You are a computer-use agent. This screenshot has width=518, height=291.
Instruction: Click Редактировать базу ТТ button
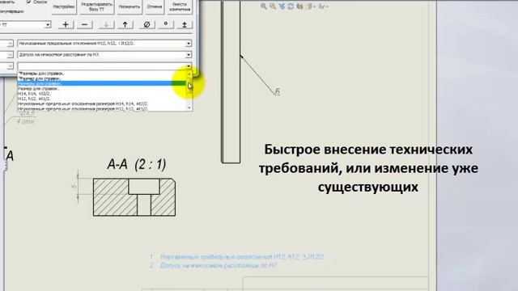[x=97, y=6]
